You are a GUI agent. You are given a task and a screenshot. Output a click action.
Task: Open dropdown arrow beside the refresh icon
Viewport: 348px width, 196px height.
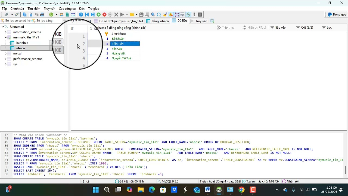click(x=57, y=14)
